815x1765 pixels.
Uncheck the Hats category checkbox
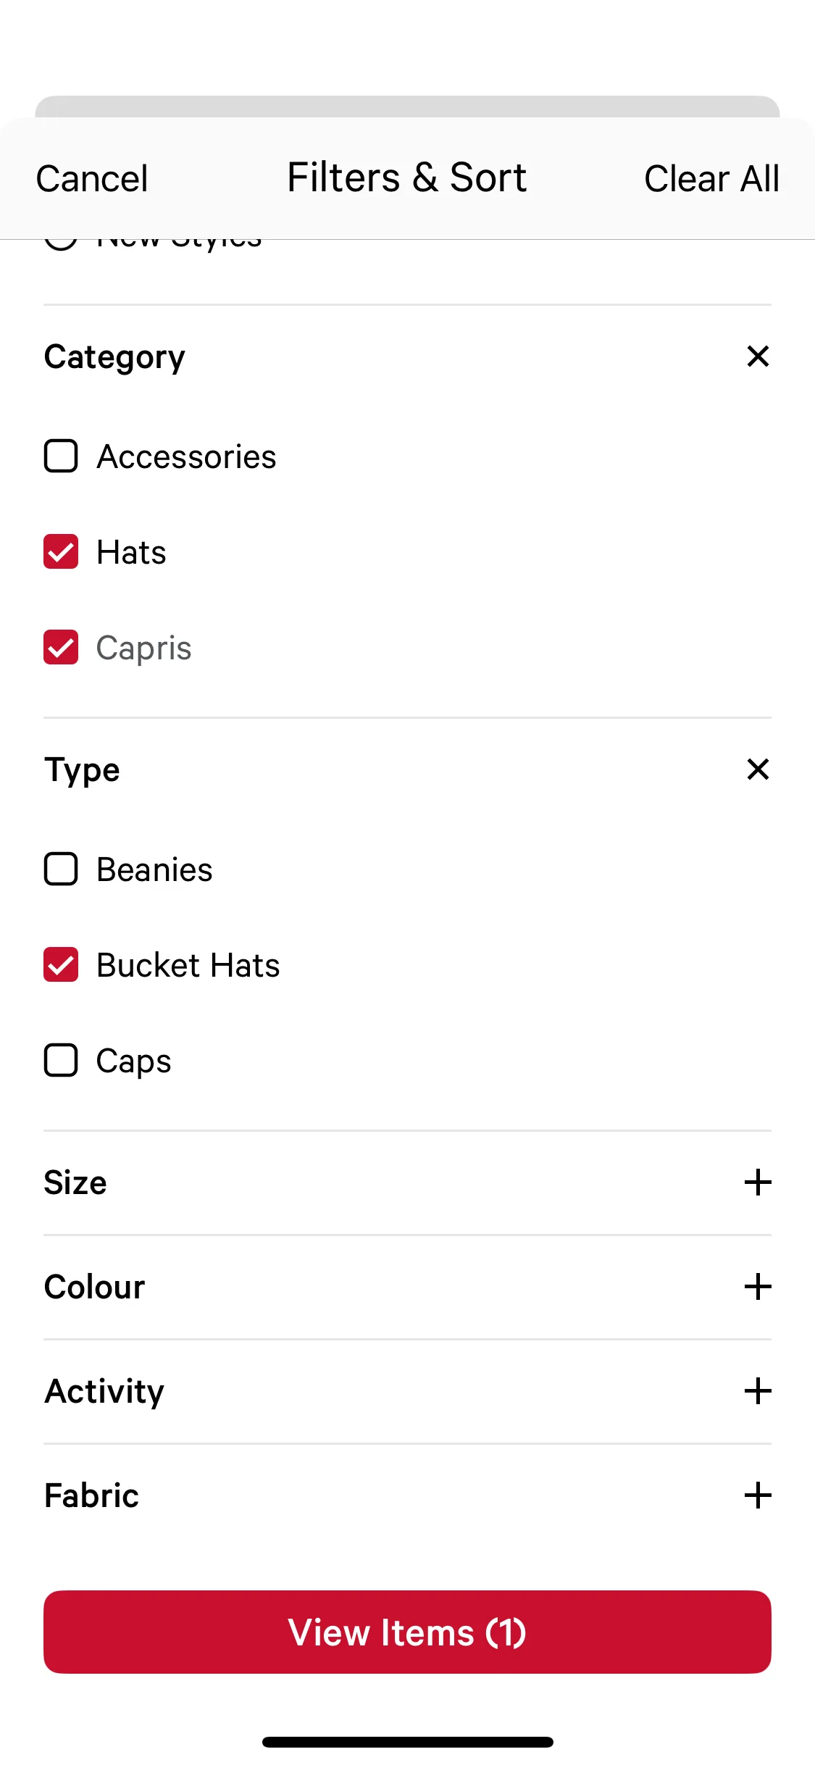61,552
